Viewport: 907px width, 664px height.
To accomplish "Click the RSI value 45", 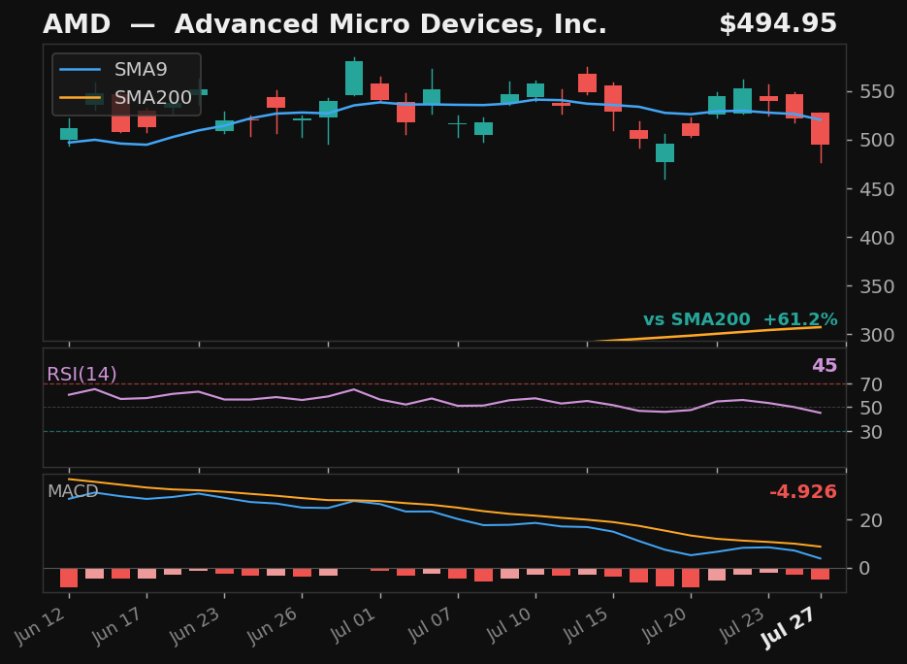I will [x=825, y=365].
